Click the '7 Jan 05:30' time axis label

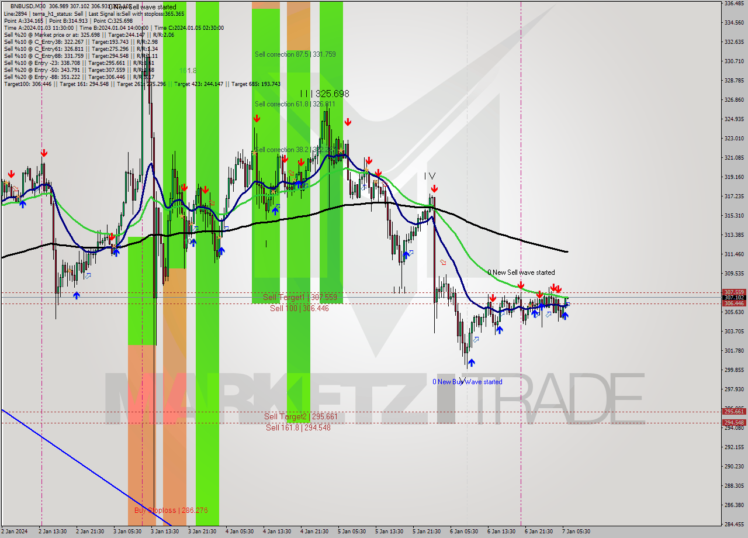click(x=576, y=532)
